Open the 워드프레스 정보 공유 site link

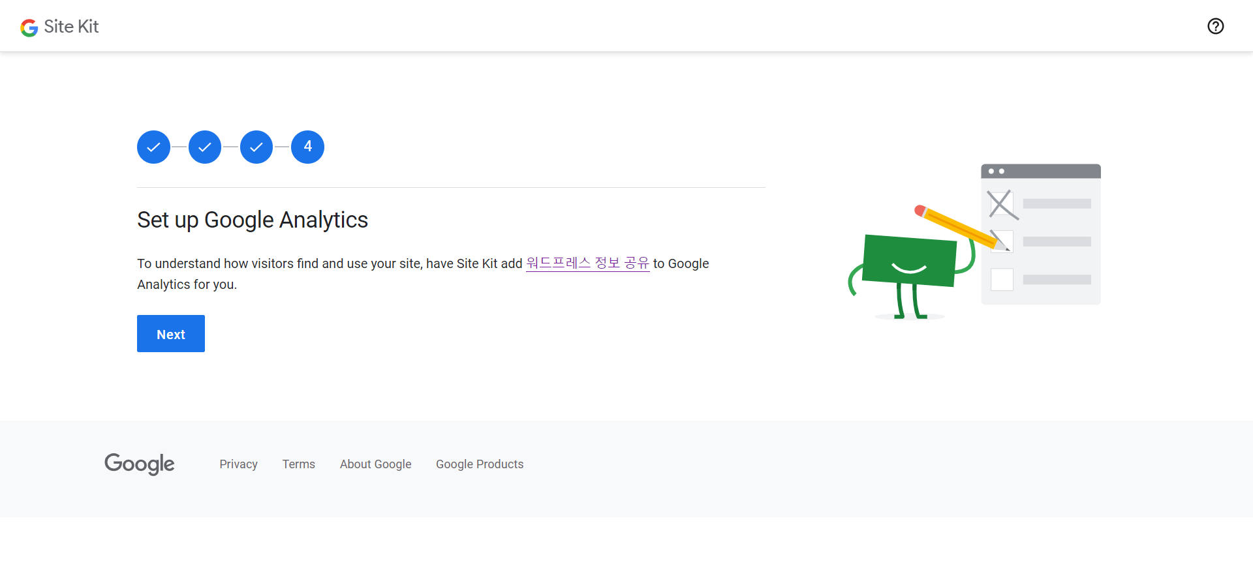pos(587,263)
